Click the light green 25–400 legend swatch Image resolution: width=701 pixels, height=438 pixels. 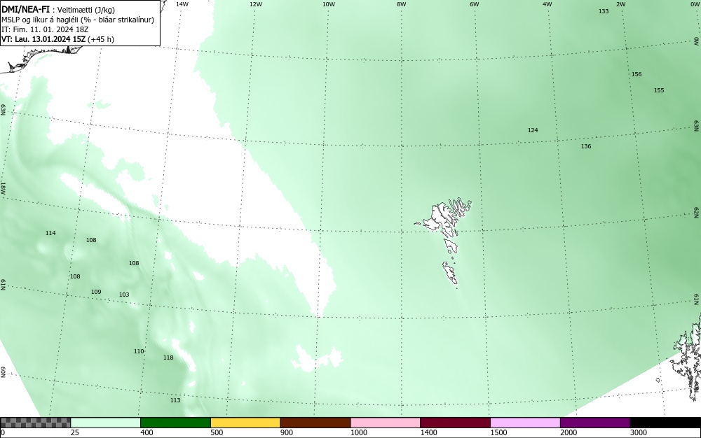[x=106, y=423]
